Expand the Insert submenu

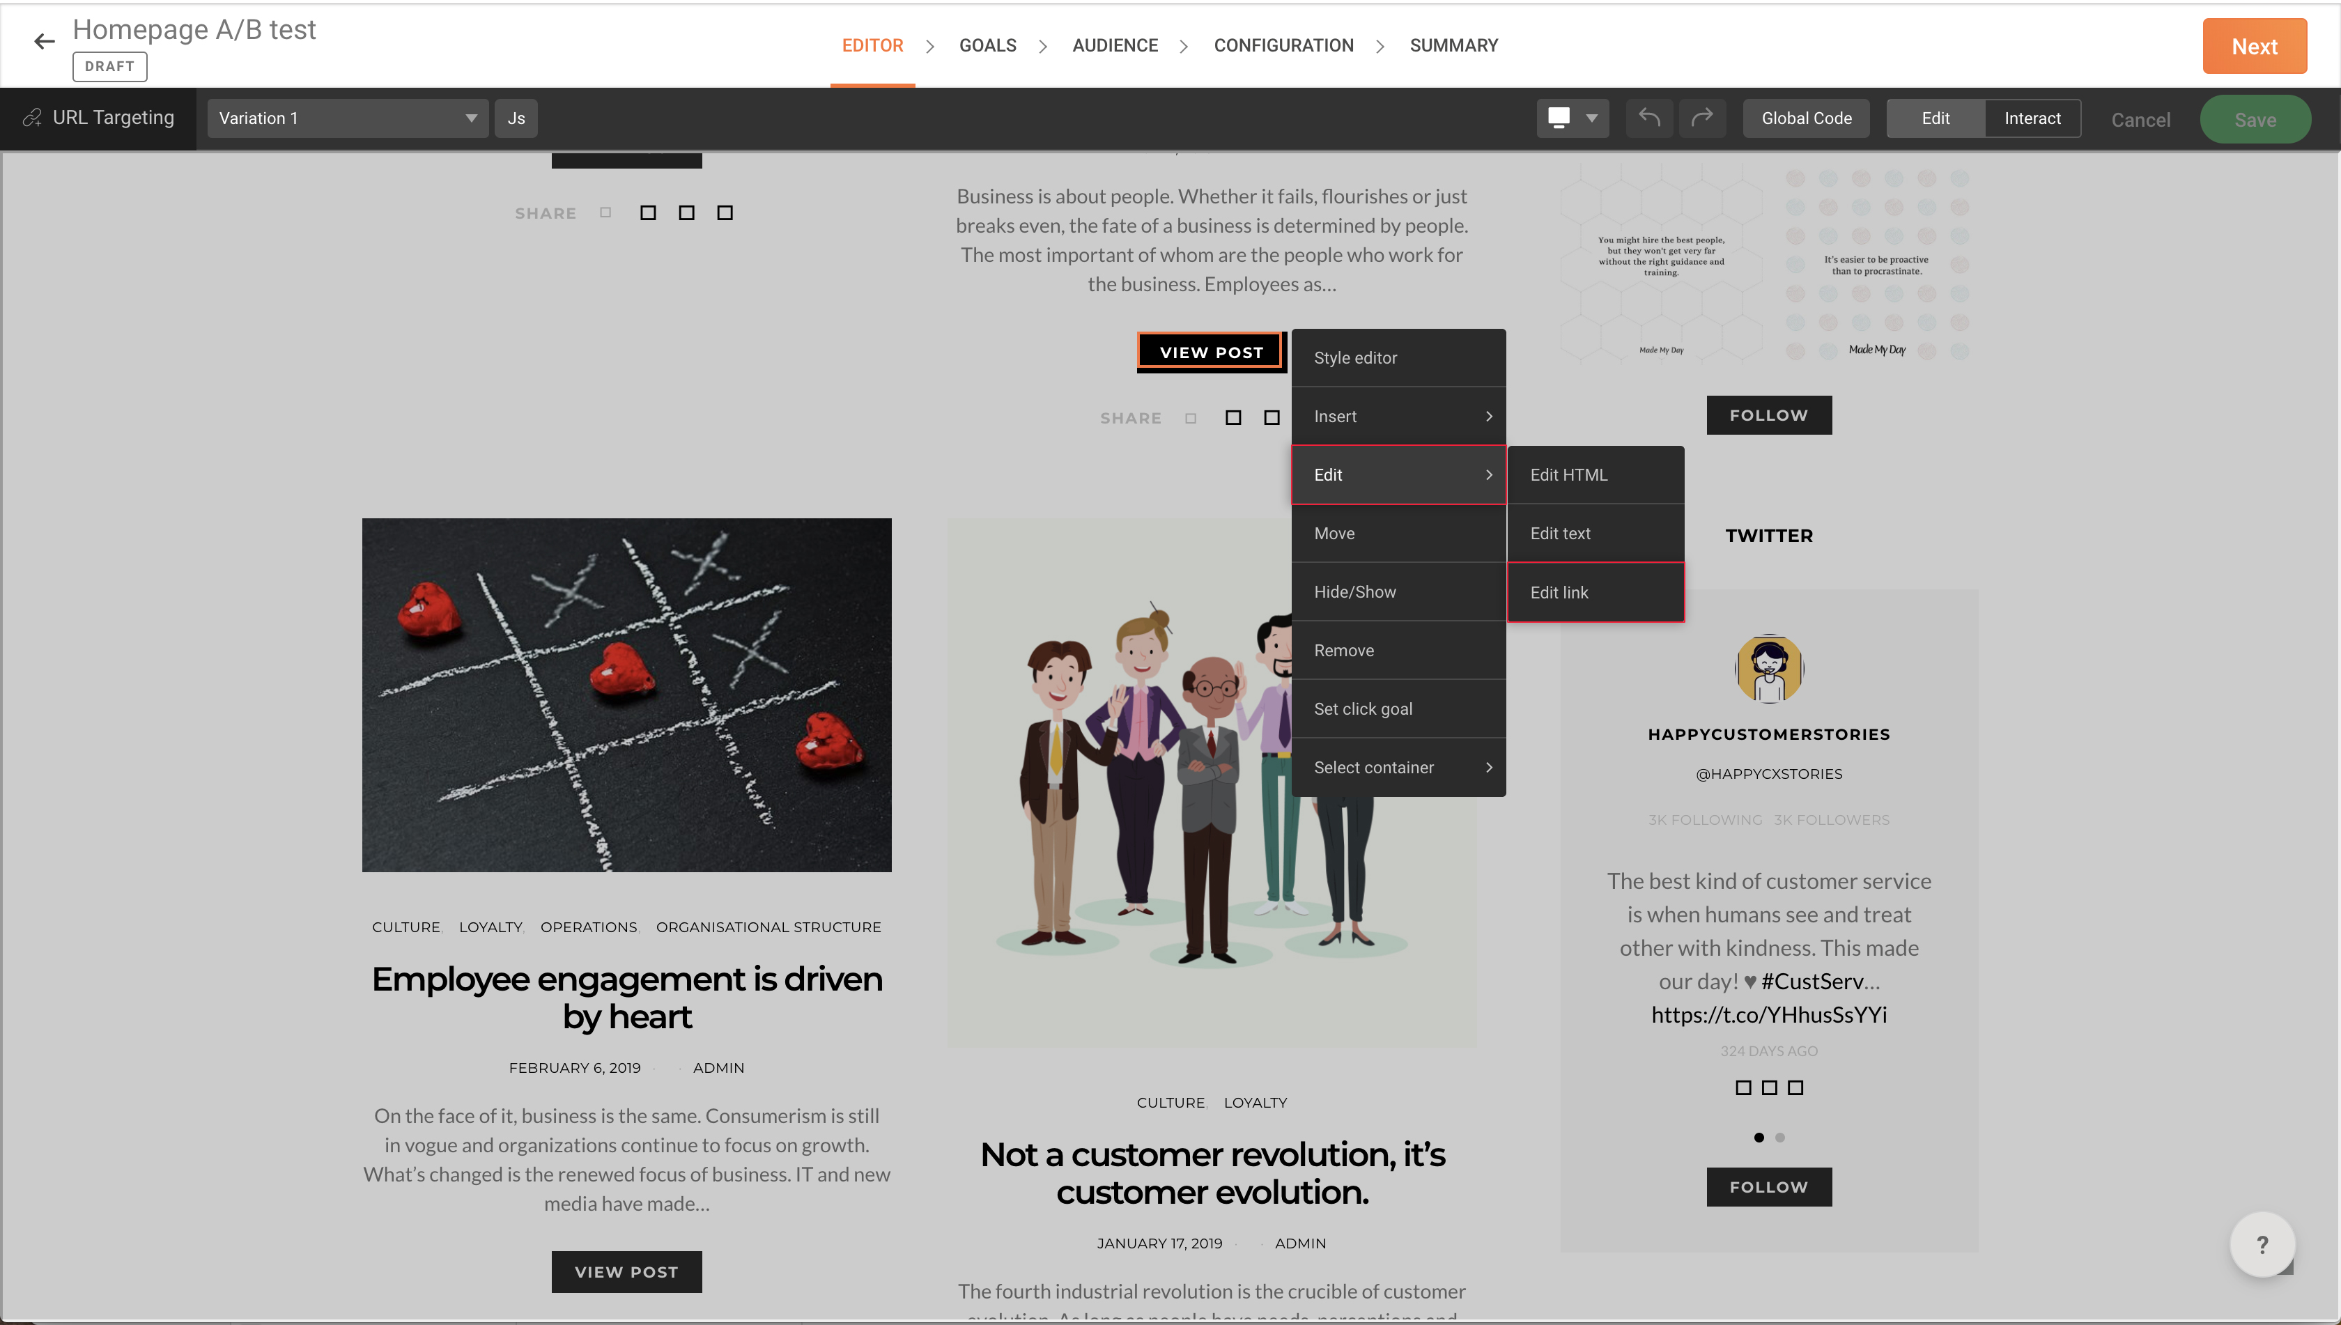click(1398, 417)
